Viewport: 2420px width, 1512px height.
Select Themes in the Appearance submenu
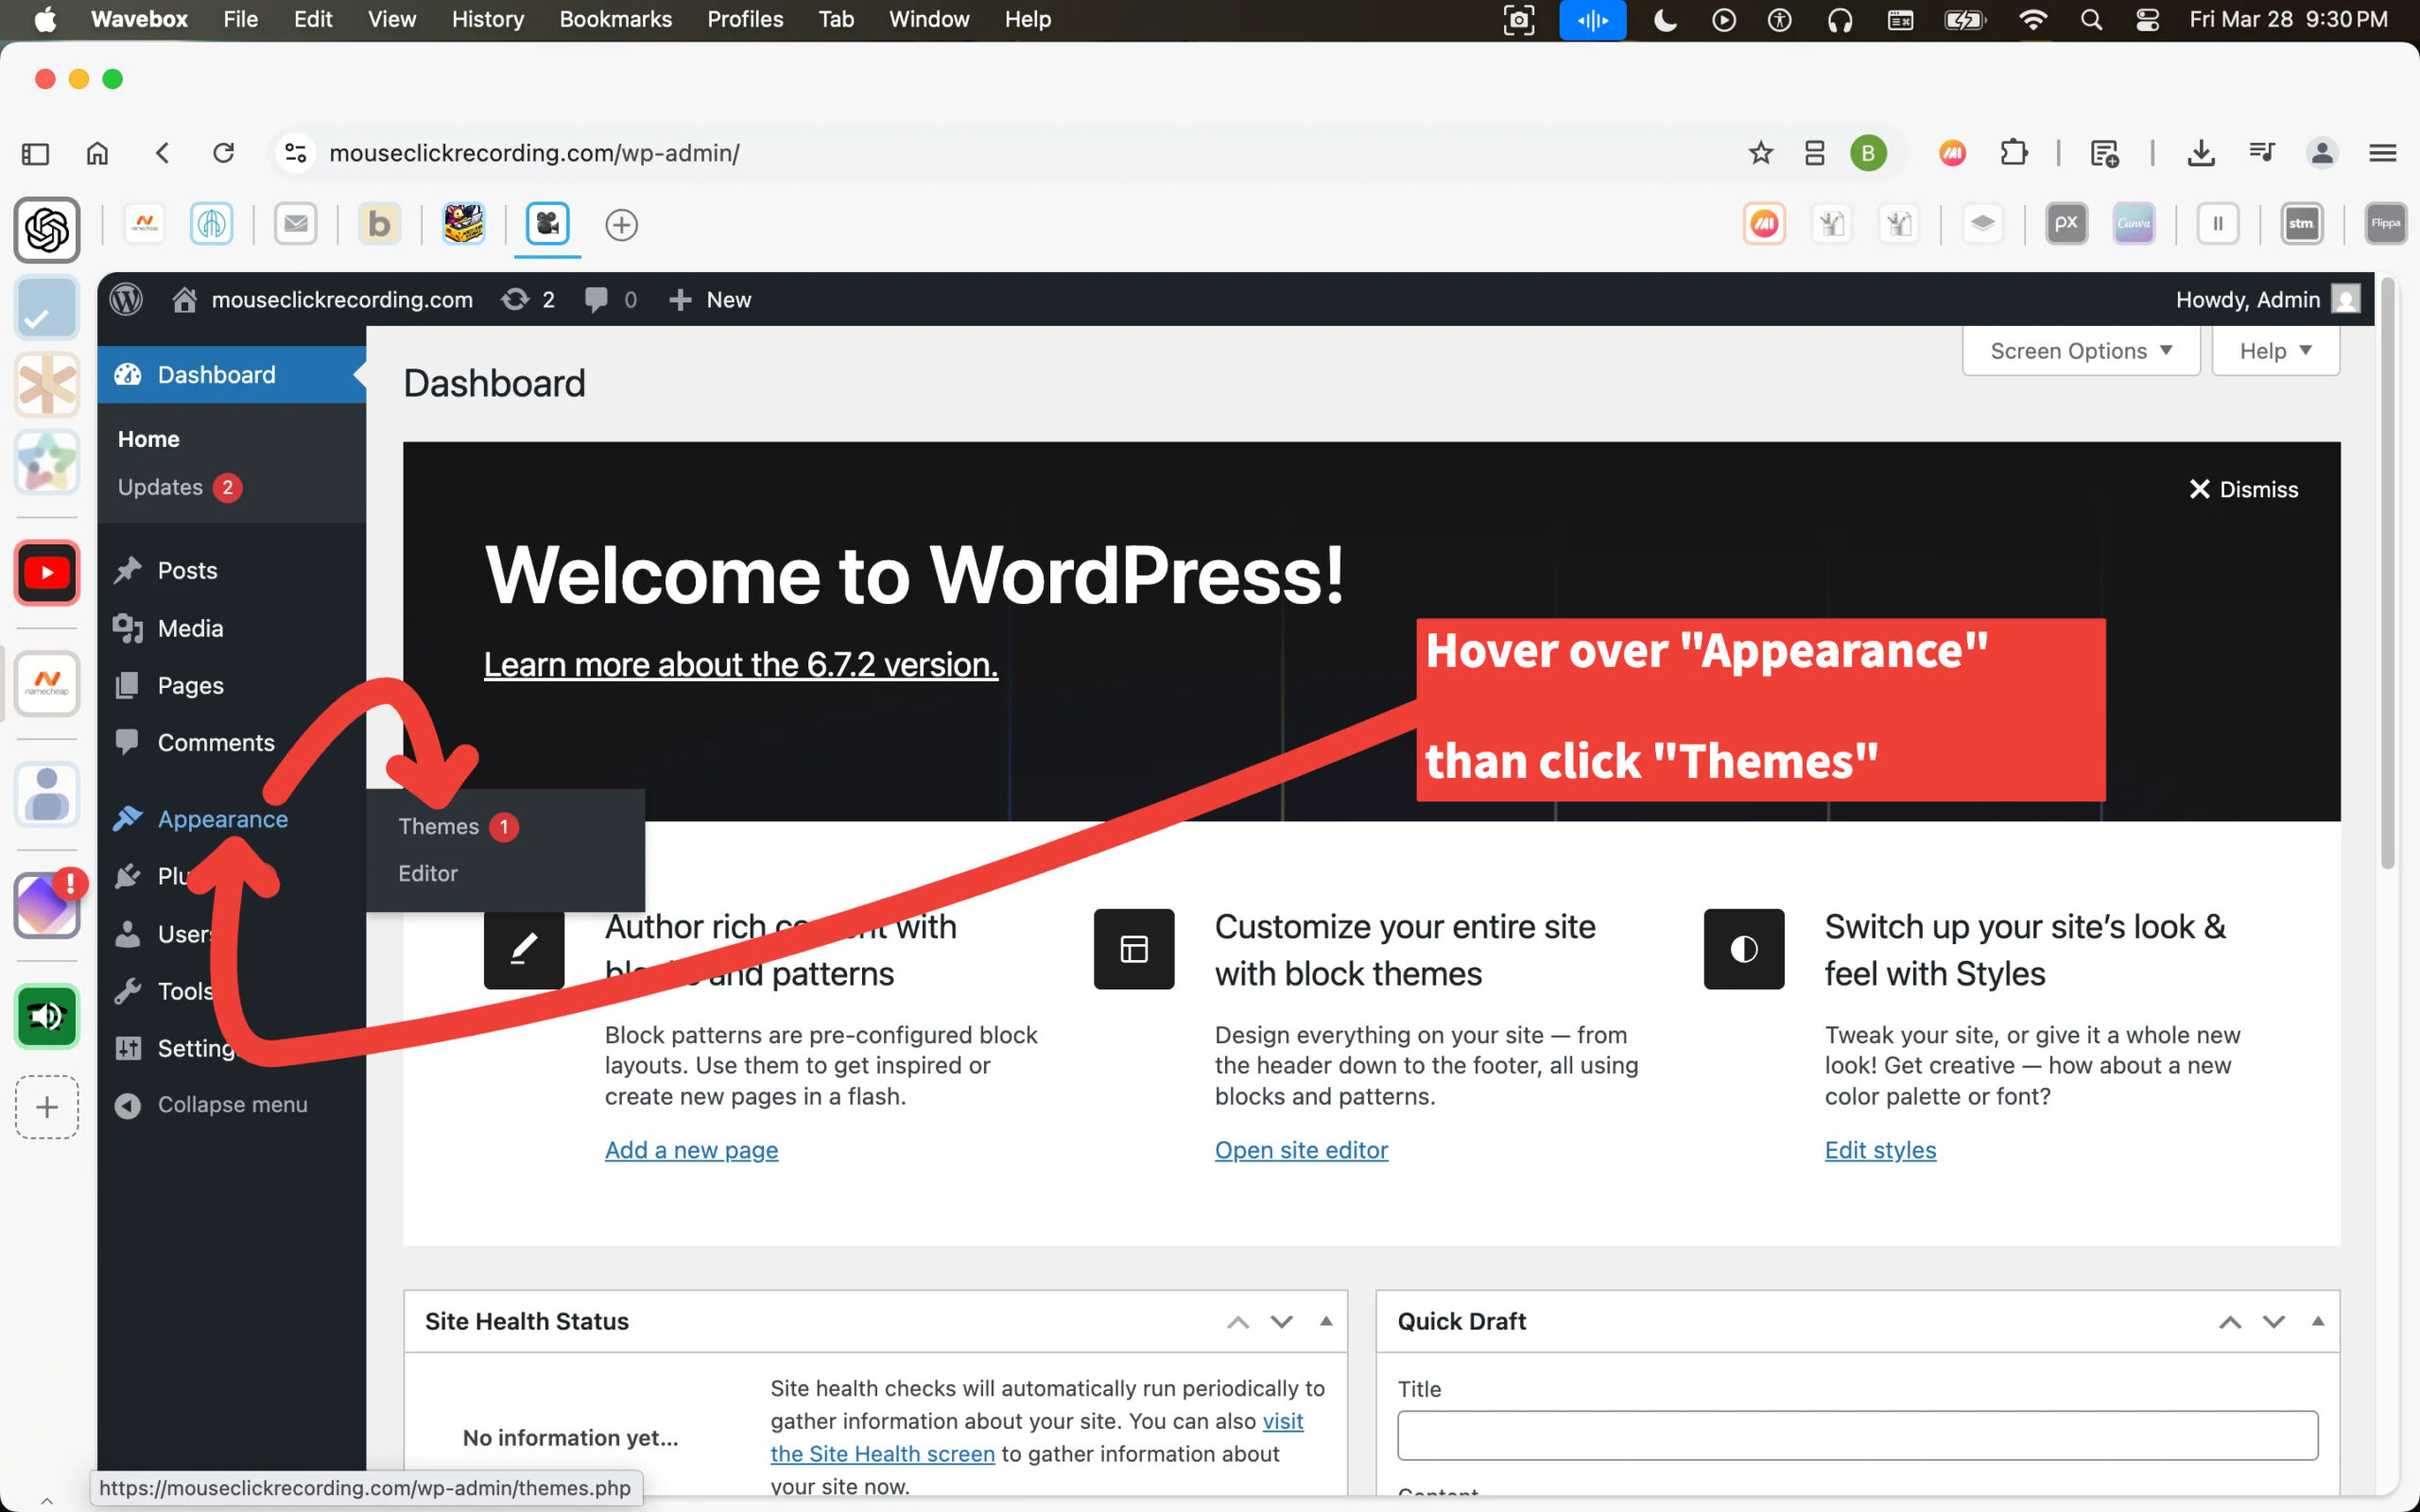pyautogui.click(x=439, y=826)
